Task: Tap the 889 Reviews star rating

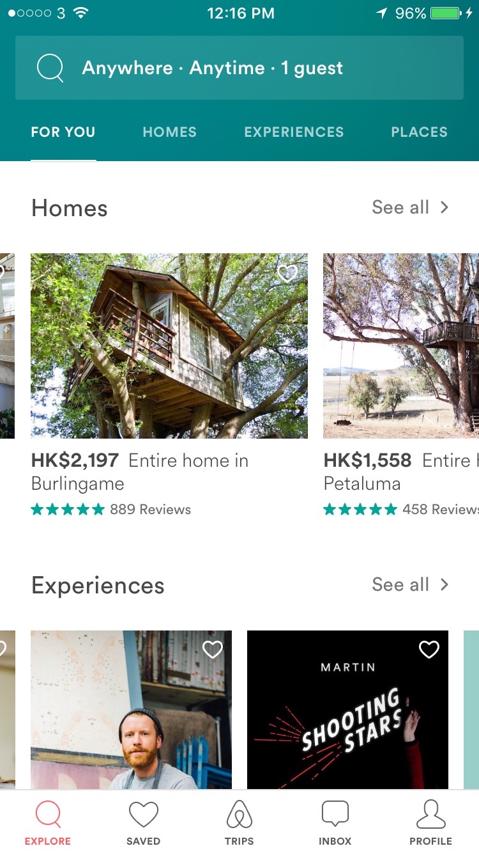Action: [x=111, y=510]
